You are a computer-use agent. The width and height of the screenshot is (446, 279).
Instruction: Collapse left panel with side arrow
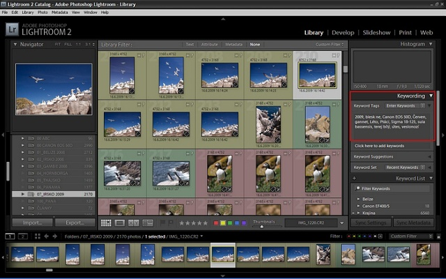[3, 135]
